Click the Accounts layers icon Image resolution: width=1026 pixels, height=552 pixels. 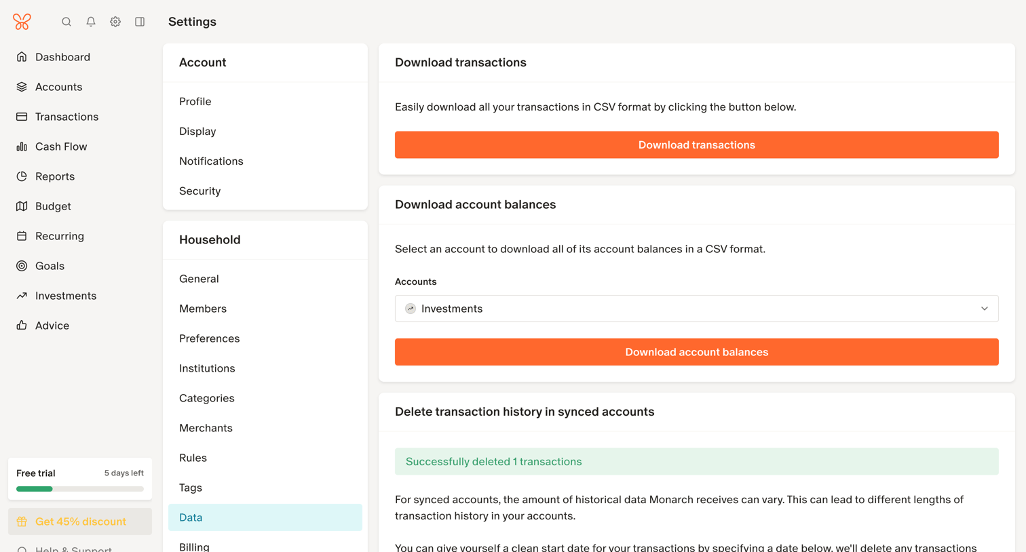pos(22,87)
